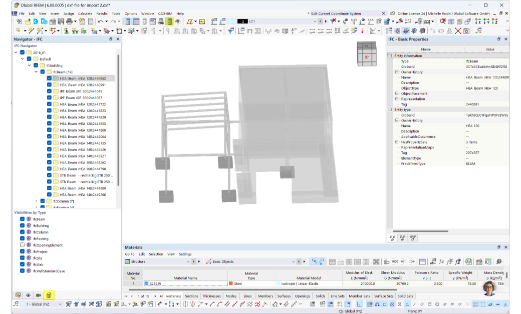Click the Save file toolbar icon
Viewport: 521px width, 314px height.
pos(61,21)
